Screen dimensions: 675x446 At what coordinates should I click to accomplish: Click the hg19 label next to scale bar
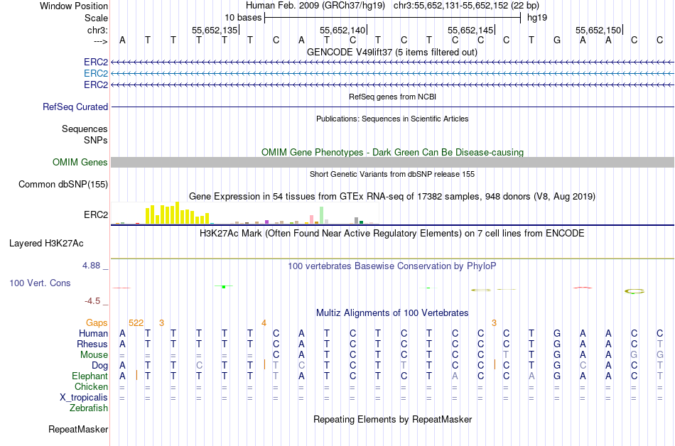tap(537, 18)
